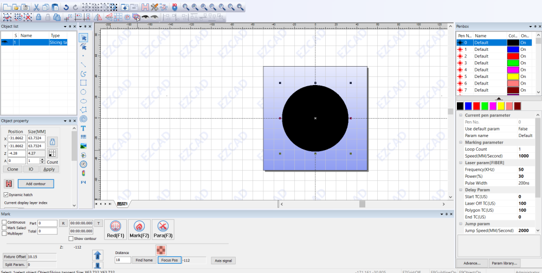Viewport: 542px width, 273px height.
Task: Click the wrench and screwdriver settings icon
Action: 154,6
